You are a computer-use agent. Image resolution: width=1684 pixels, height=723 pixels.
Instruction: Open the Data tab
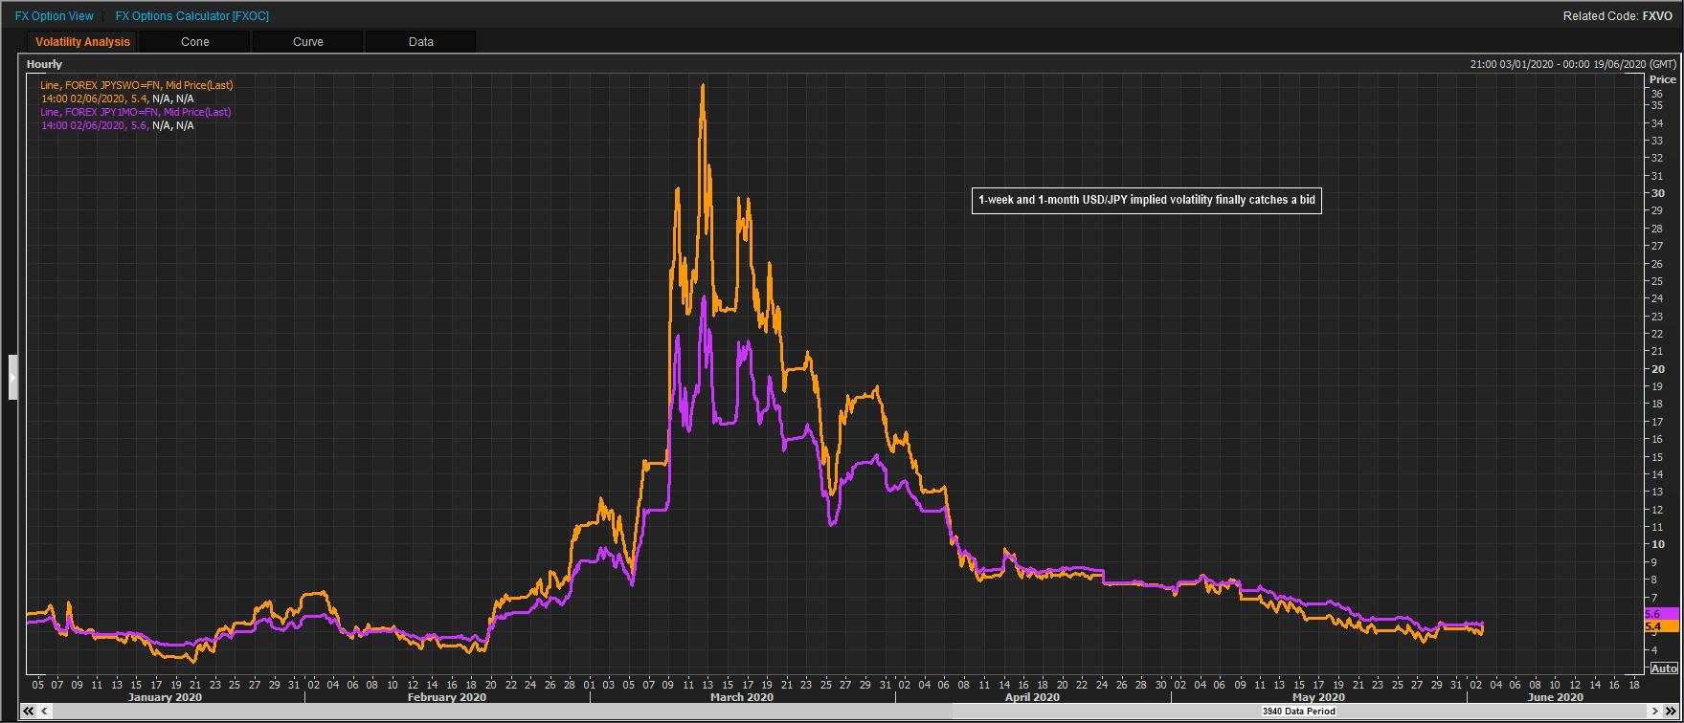tap(421, 42)
